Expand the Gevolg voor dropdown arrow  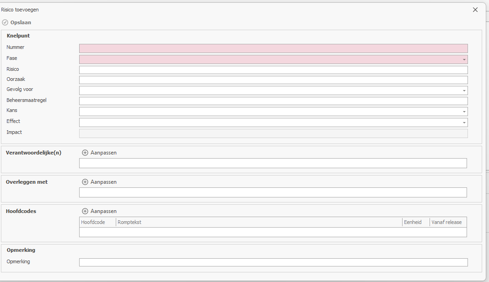[464, 90]
